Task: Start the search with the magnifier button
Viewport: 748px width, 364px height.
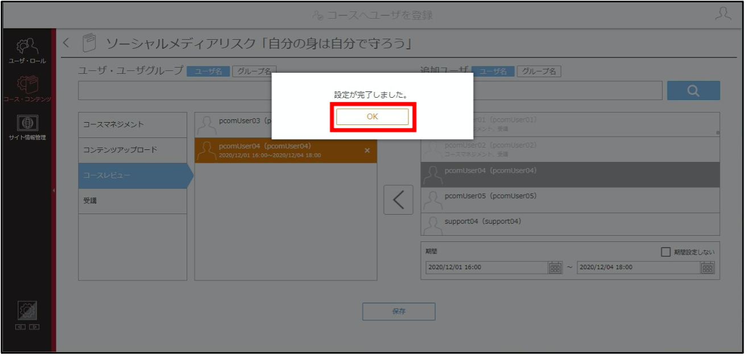Action: (693, 91)
